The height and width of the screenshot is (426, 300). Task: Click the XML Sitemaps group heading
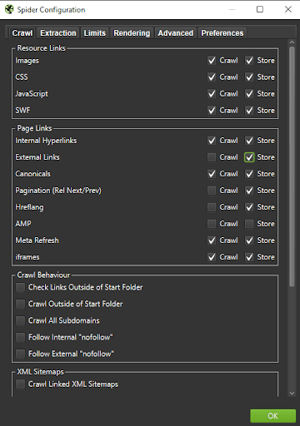[41, 372]
